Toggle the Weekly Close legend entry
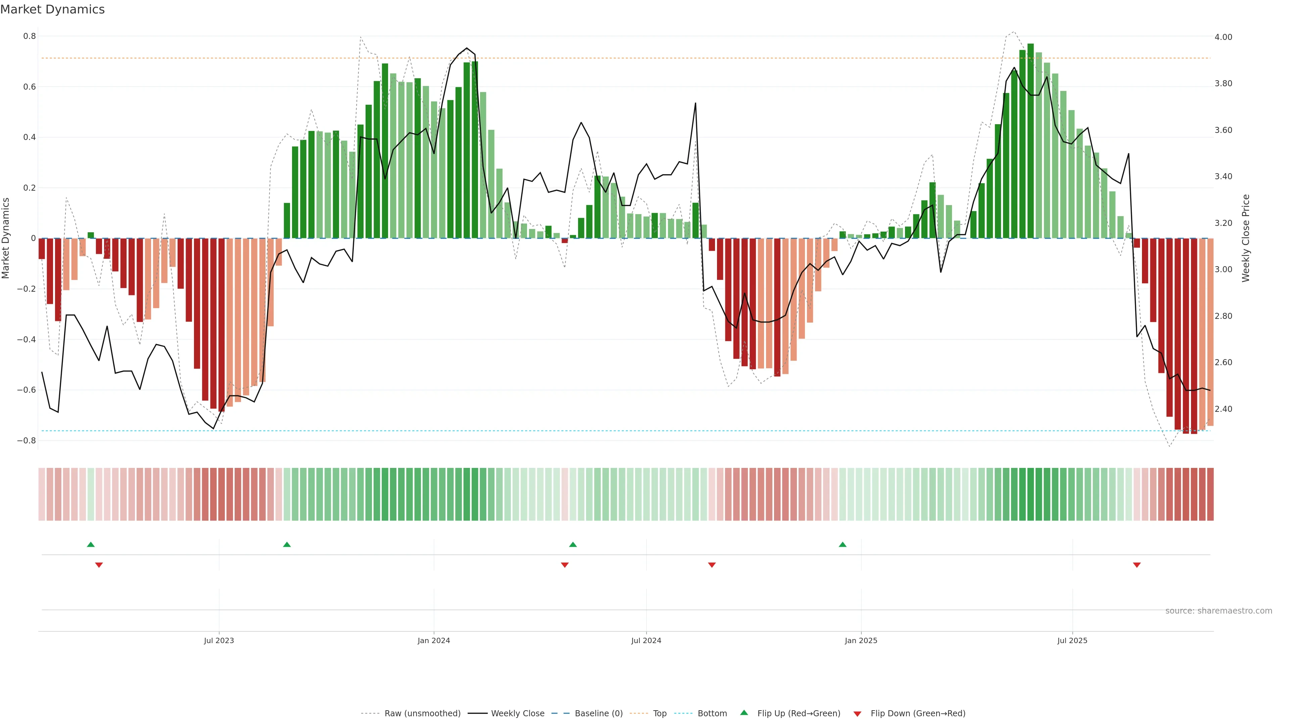The height and width of the screenshot is (725, 1289). tap(517, 714)
